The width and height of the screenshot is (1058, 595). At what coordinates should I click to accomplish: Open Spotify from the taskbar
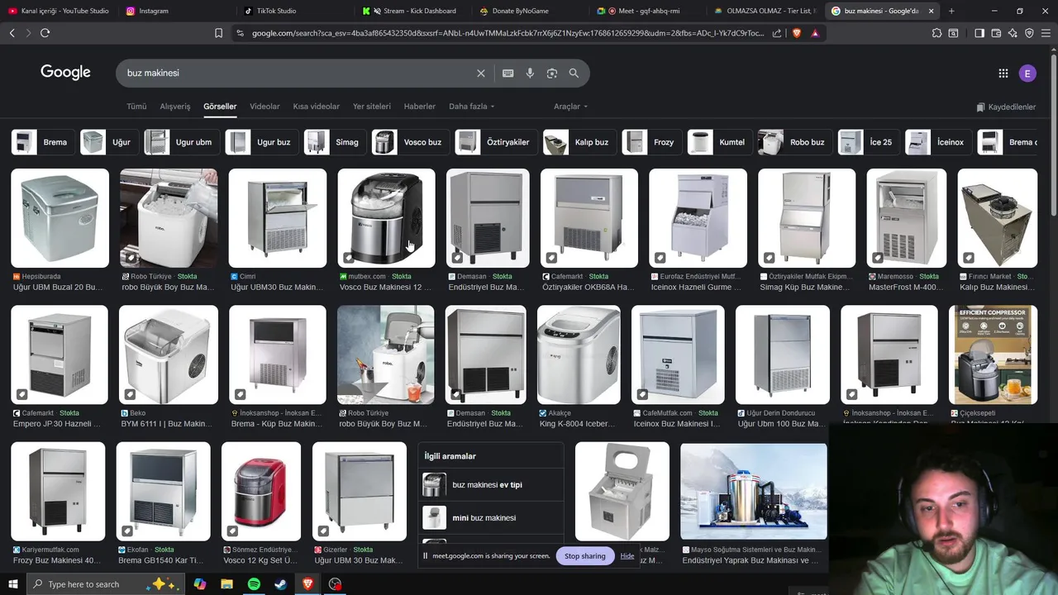point(254,584)
